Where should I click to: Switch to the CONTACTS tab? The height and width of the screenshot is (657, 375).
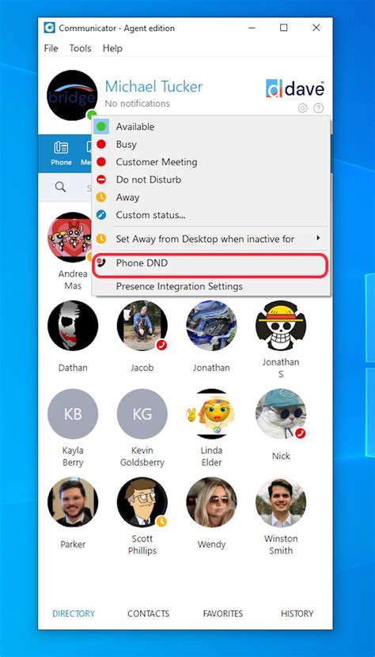click(148, 614)
